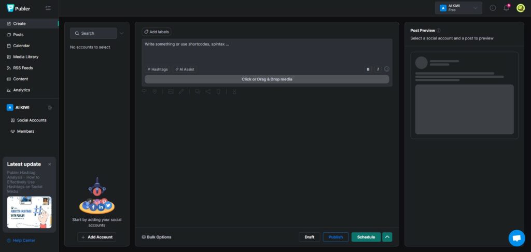
Task: Open the AI KIWI Free workspace dropdown
Action: pos(458,8)
